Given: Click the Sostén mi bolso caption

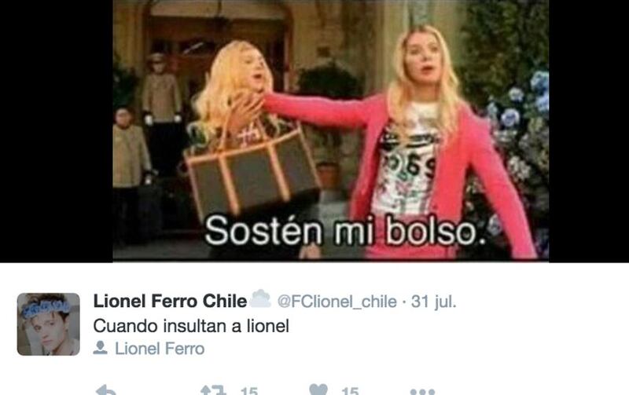Looking at the screenshot, I should click(x=345, y=229).
